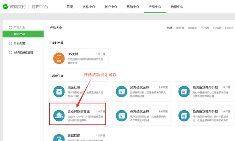Click the WeChat Pay logo icon
This screenshot has height=141, width=235.
(5, 7)
